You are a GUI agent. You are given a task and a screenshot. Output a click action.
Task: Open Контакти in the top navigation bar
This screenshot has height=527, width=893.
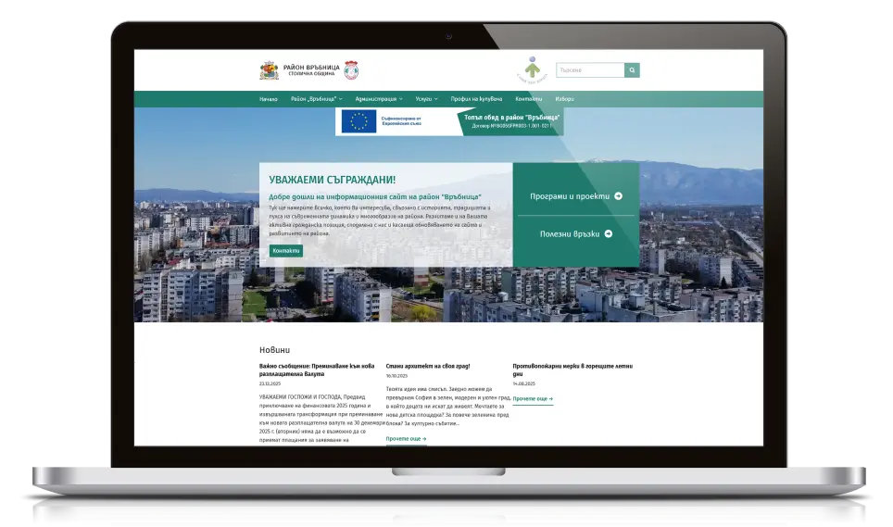point(528,99)
